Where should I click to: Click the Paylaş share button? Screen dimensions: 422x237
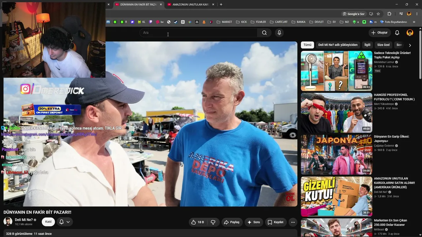click(x=232, y=222)
